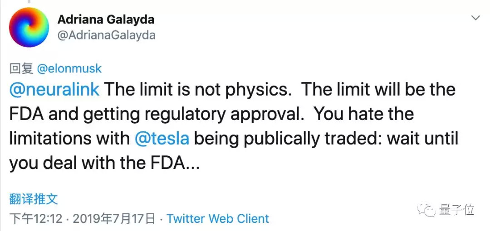Click the 下午12:12 timestamp

click(x=35, y=219)
